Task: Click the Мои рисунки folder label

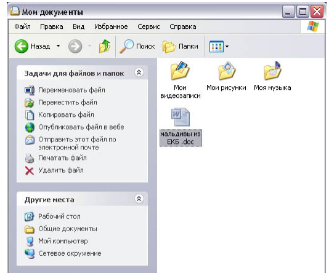Action: point(226,87)
